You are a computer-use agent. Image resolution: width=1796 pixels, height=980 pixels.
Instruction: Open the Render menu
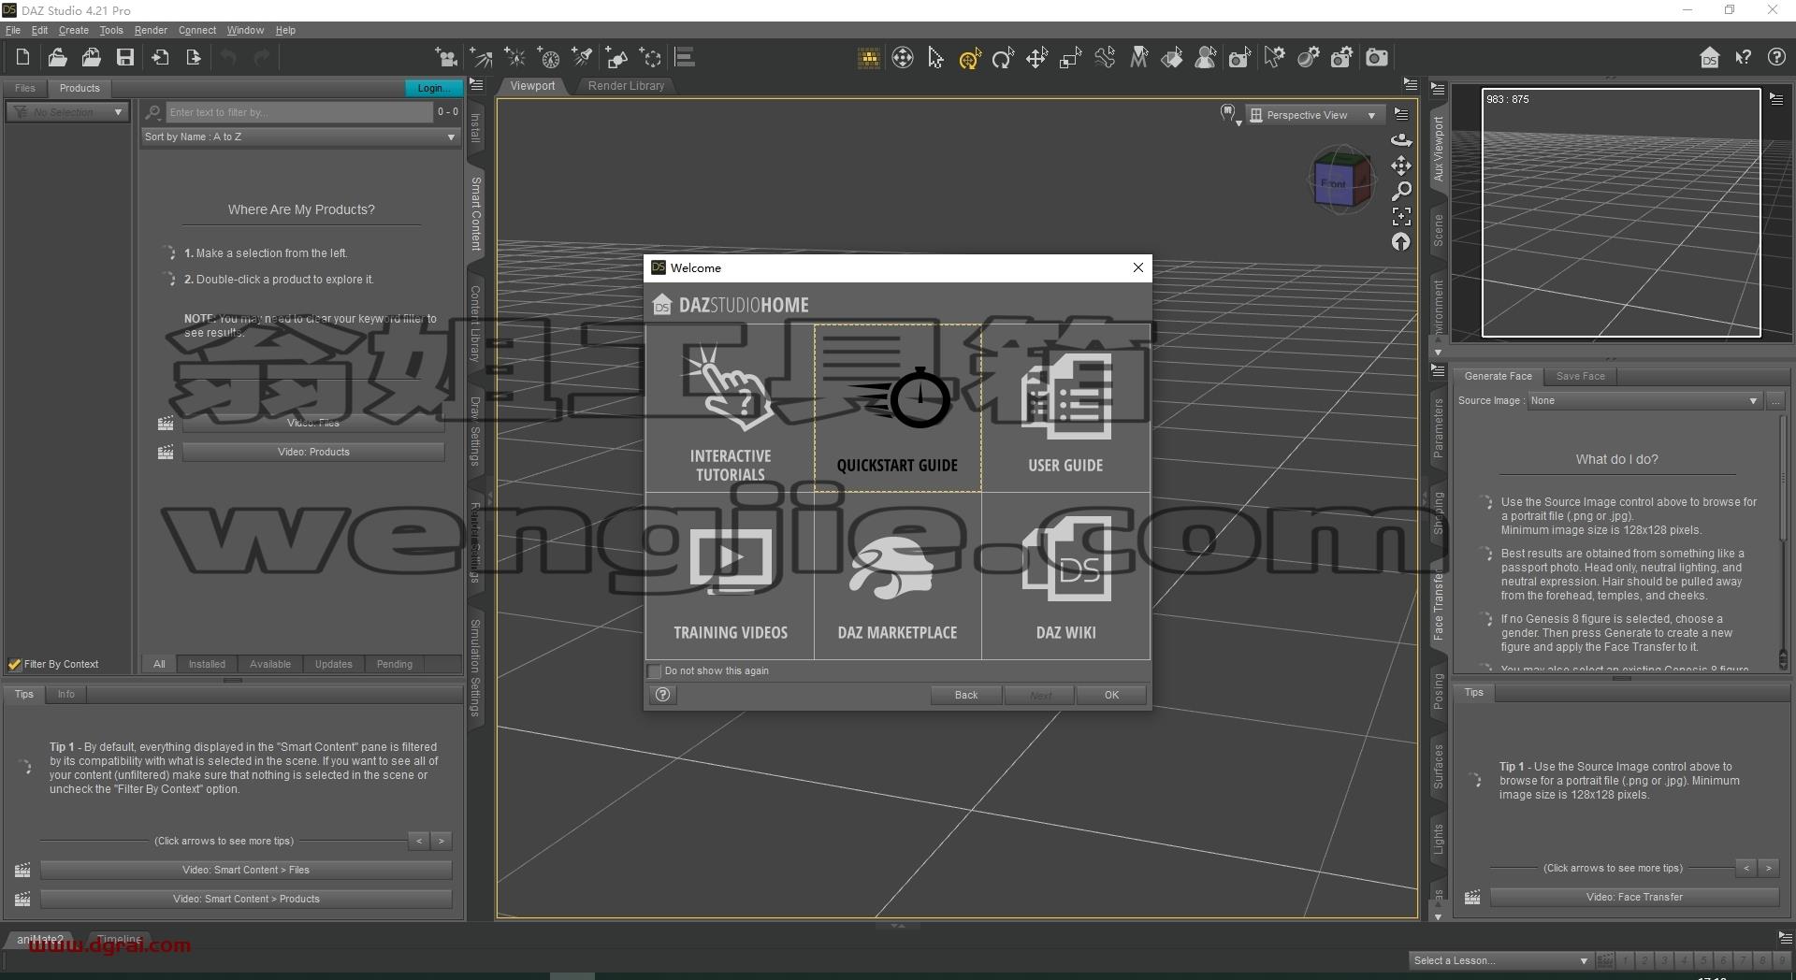(151, 30)
